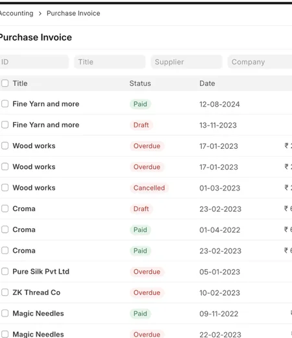Tick the checkbox for the Draft Croma row
This screenshot has height=338, width=292.
click(x=5, y=209)
